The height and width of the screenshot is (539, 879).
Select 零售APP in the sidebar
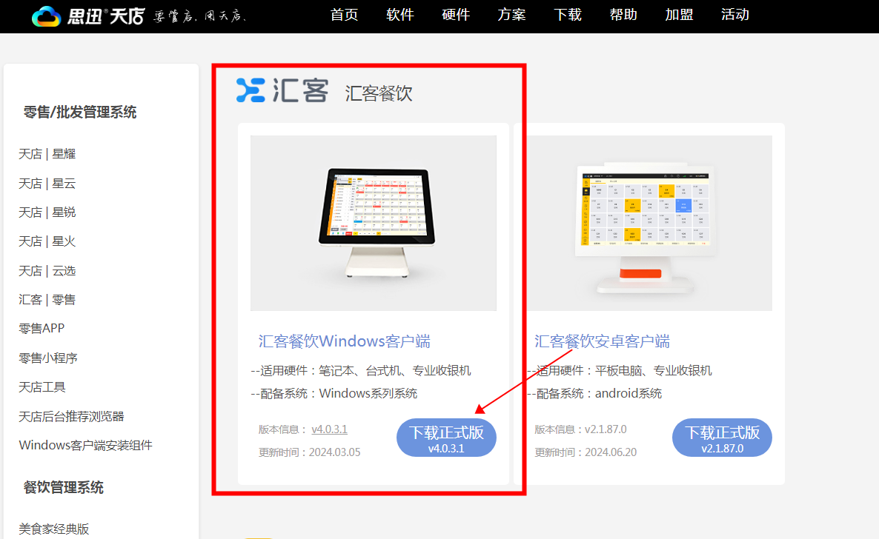pyautogui.click(x=42, y=328)
